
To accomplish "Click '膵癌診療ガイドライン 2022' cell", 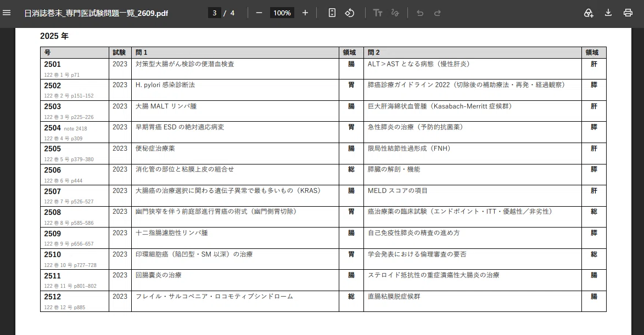I will 466,85.
